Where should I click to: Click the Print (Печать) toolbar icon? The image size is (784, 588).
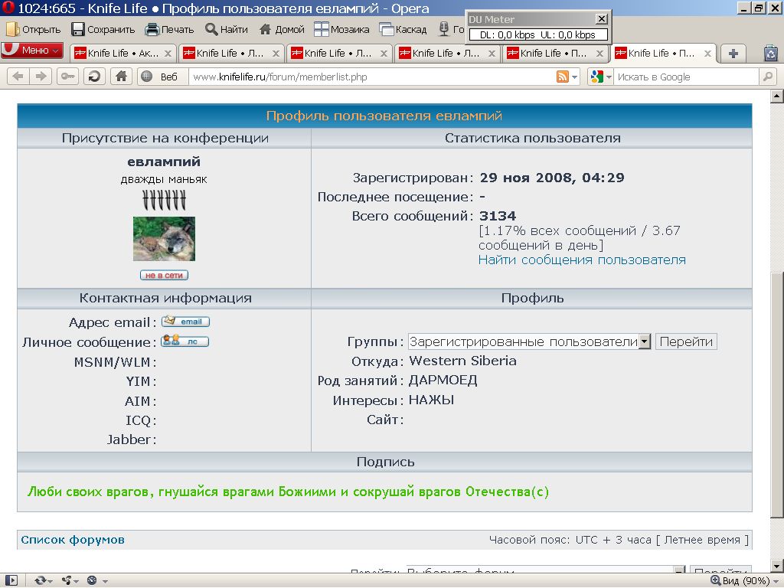152,29
